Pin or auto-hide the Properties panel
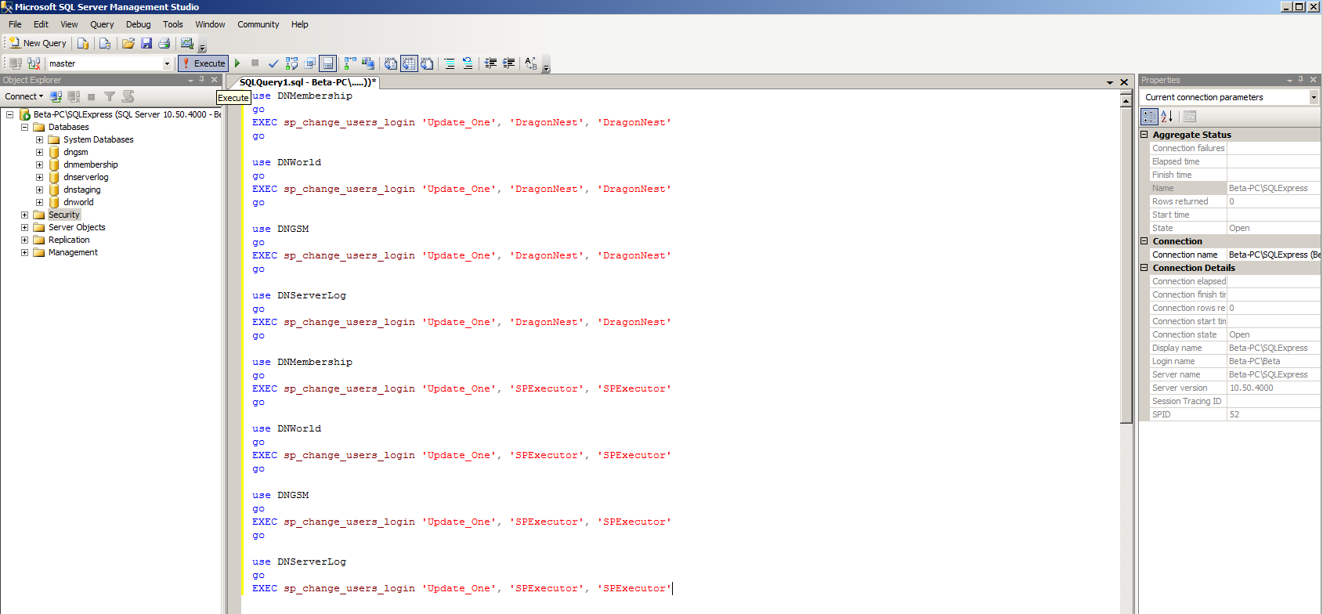Image resolution: width=1323 pixels, height=614 pixels. tap(1301, 80)
